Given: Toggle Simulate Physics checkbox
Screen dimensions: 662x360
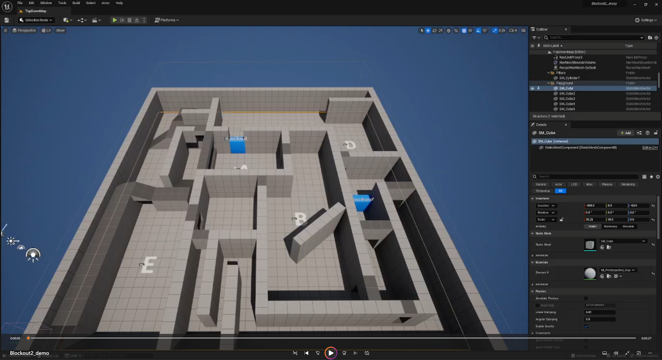Looking at the screenshot, I should [586, 298].
